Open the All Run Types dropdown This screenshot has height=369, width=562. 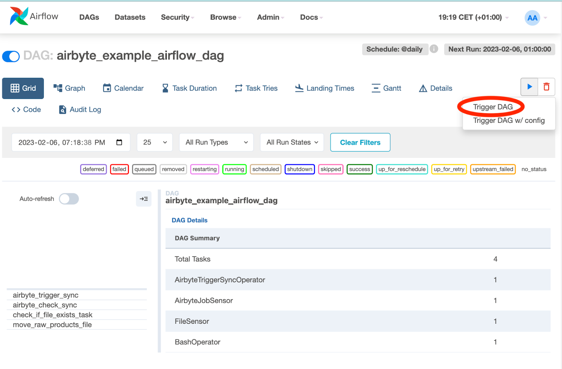(x=216, y=142)
